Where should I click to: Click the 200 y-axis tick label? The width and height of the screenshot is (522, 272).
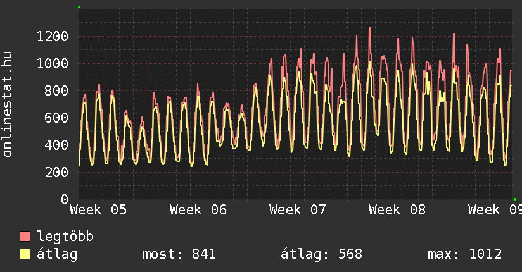(56, 172)
